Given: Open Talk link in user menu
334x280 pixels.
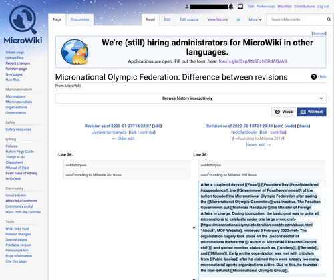Looking at the screenshot, I should [x=251, y=7].
